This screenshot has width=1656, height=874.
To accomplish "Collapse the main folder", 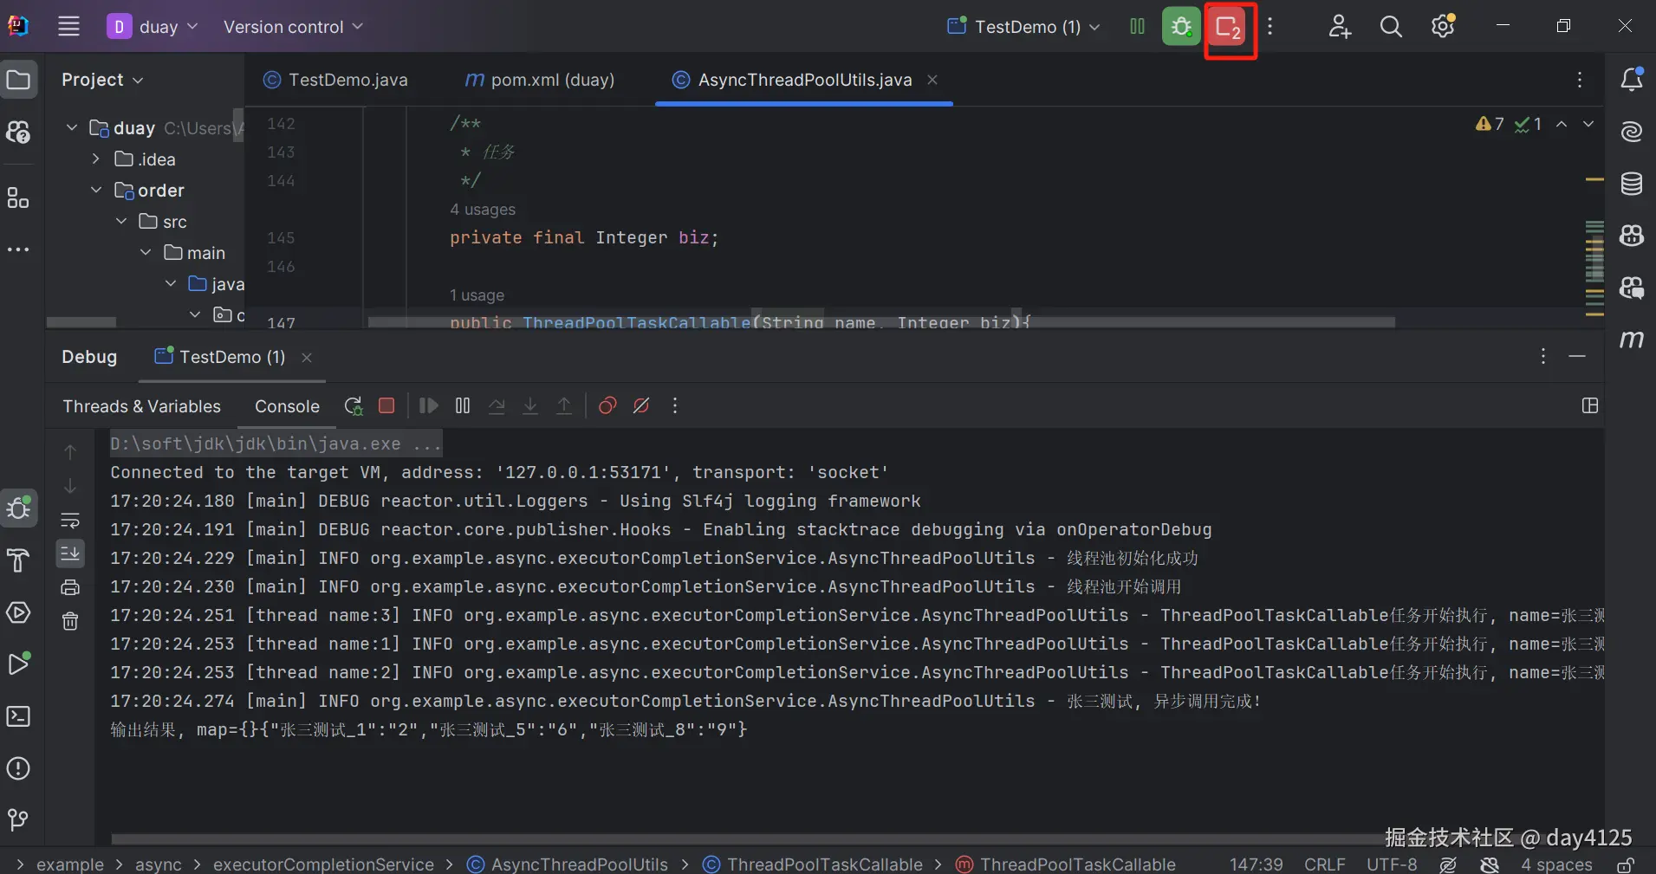I will pyautogui.click(x=146, y=253).
